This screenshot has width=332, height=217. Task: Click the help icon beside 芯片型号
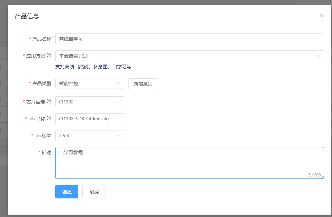point(49,101)
